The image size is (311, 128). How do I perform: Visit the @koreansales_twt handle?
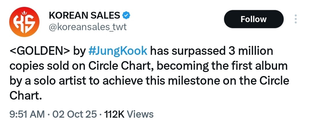(88, 27)
